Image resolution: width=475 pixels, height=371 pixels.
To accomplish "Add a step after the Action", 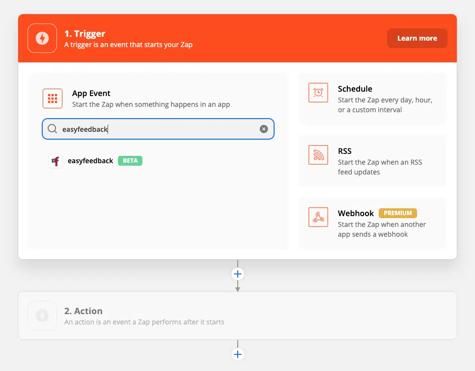I will tap(238, 354).
